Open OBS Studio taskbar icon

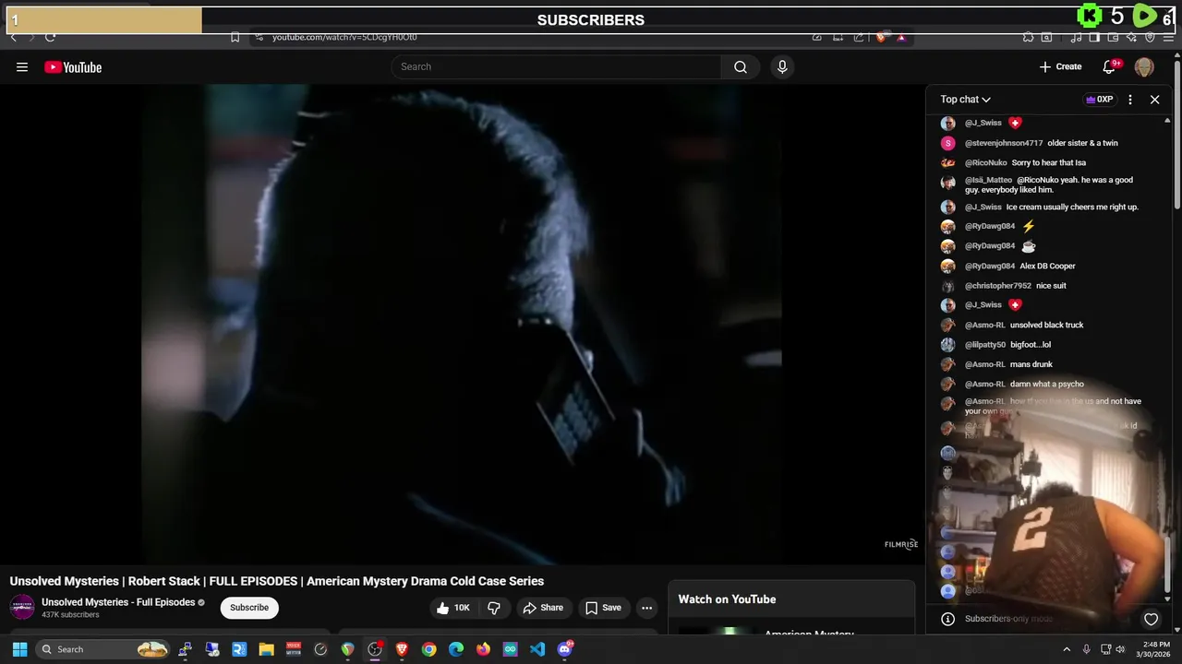(x=375, y=649)
